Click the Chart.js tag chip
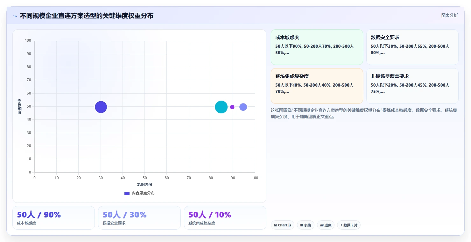The image size is (471, 242). click(283, 225)
